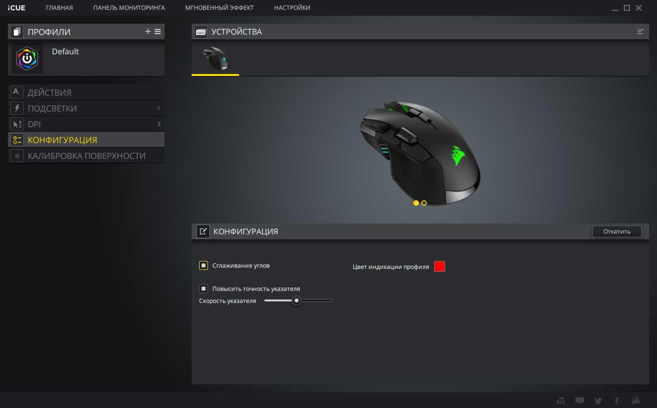
Task: Click the pointer speed slider handle
Action: pos(296,300)
